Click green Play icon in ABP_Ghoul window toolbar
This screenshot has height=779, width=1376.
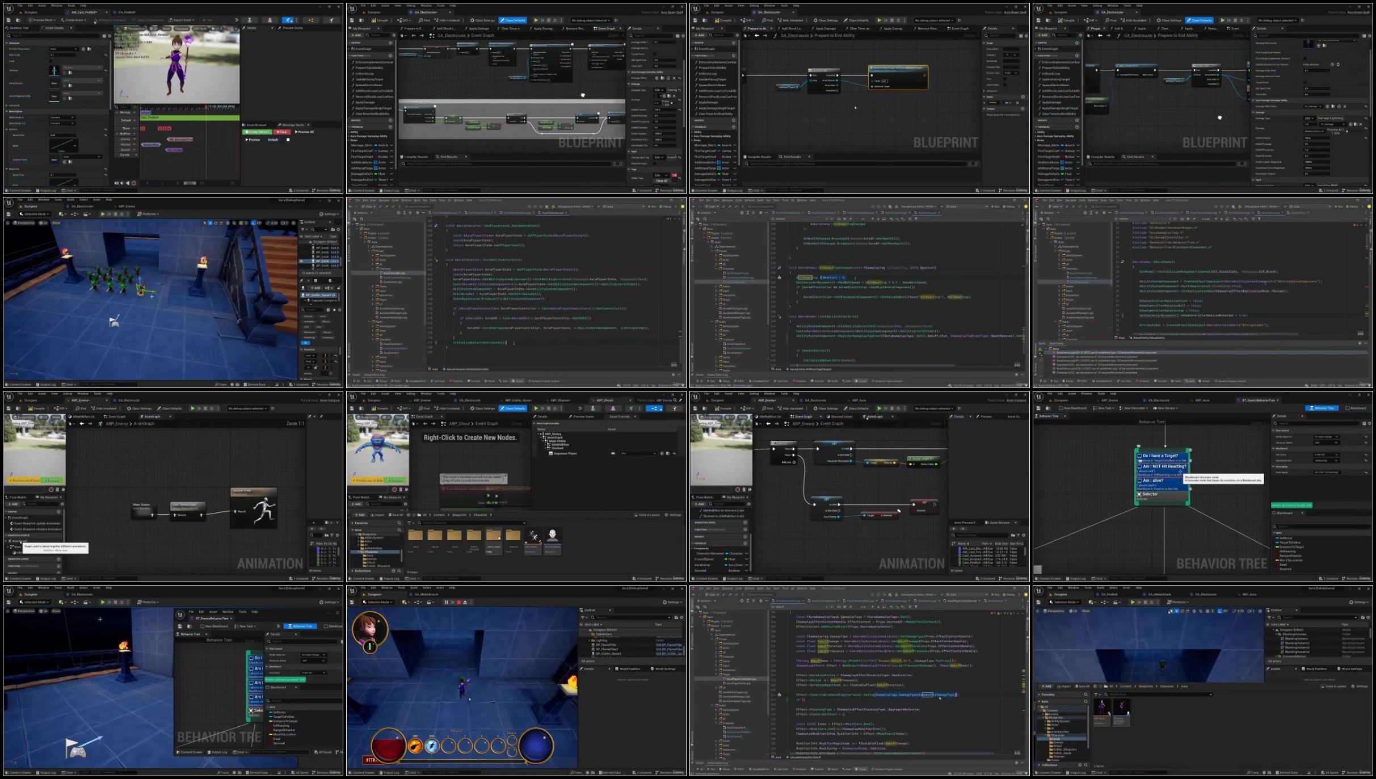(x=536, y=408)
